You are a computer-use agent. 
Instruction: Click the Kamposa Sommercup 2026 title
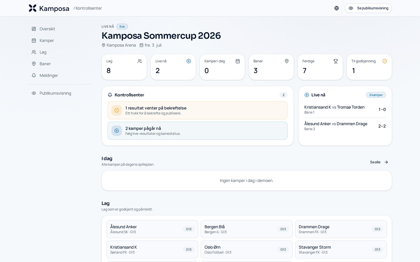(x=161, y=36)
